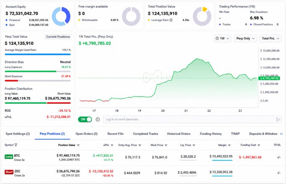The height and width of the screenshot is (184, 286).
Task: Click the Current Positions button
Action: pyautogui.click(x=58, y=37)
